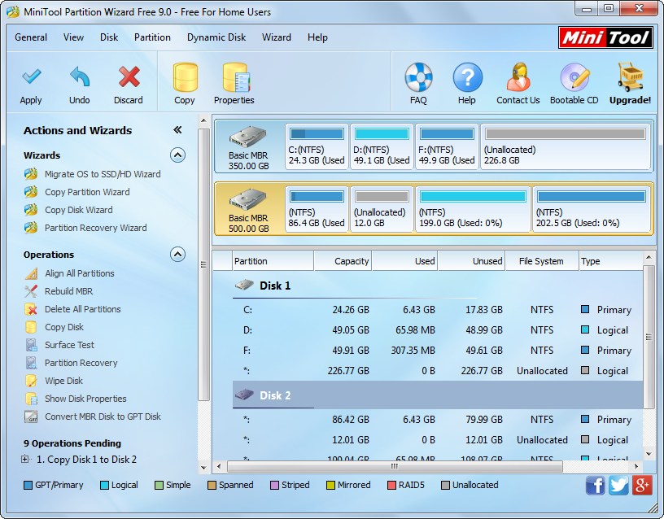
Task: Select the 226.8 GB Unallocated block
Action: (566, 147)
